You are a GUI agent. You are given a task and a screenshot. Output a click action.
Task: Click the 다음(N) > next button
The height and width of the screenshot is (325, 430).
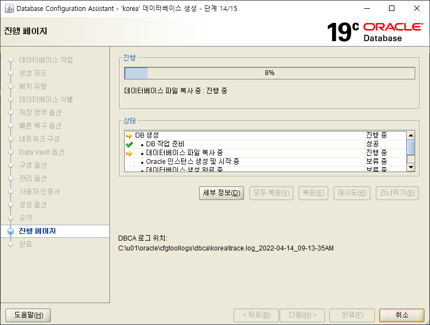click(302, 315)
